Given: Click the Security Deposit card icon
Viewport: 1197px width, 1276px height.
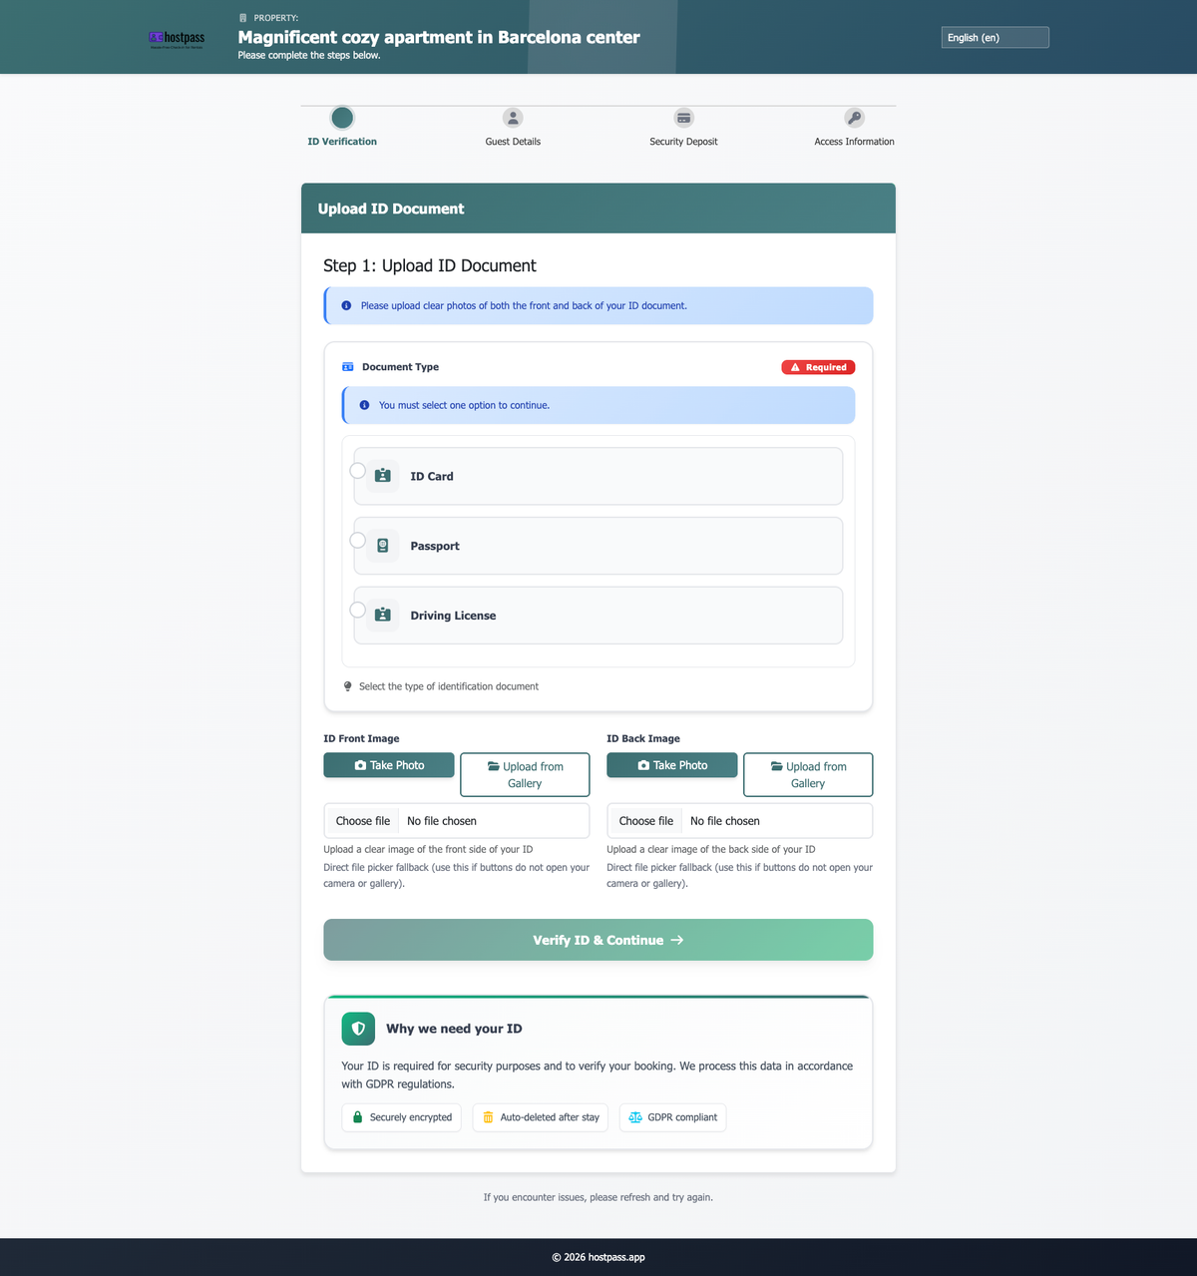Looking at the screenshot, I should pos(683,118).
